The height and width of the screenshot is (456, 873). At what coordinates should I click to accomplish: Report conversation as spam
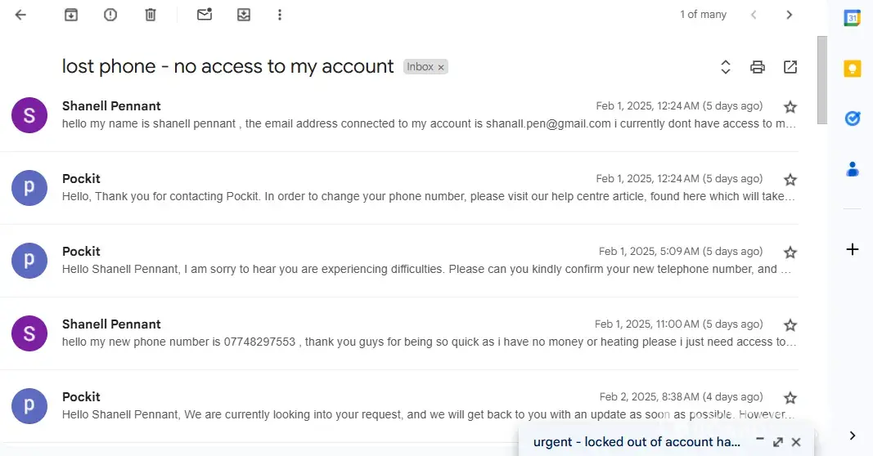point(110,15)
